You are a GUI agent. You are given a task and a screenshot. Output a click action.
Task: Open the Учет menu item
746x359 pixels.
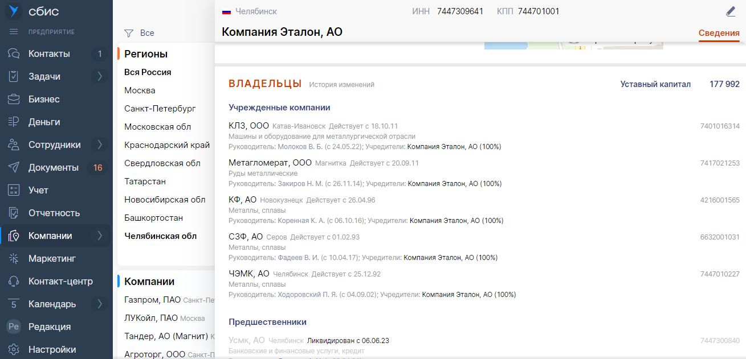point(38,190)
